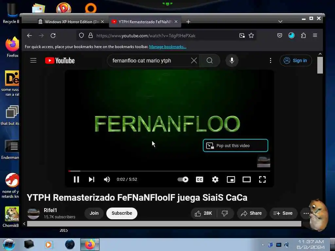Open the Firefox taskbar button
Viewport: 335px width, 251px height.
point(90,244)
